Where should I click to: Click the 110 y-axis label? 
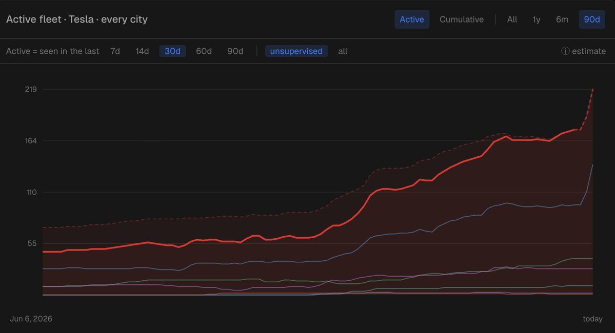31,192
